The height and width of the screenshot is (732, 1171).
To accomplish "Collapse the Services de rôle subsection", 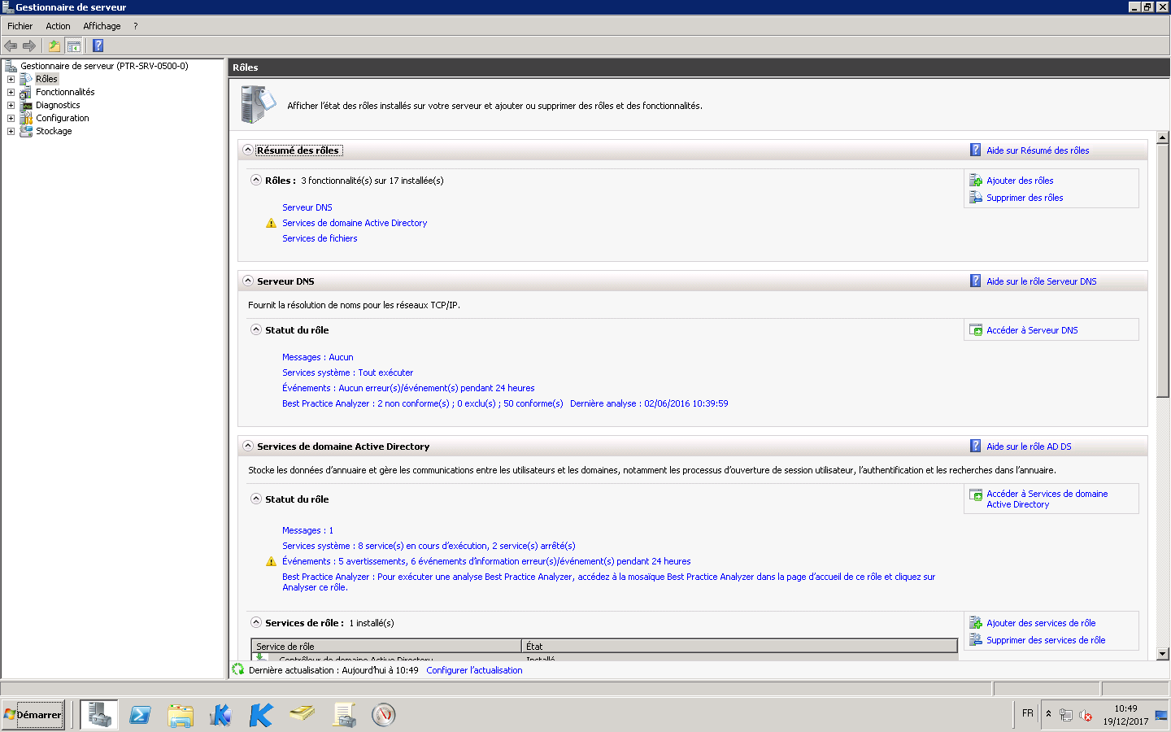I will click(256, 622).
